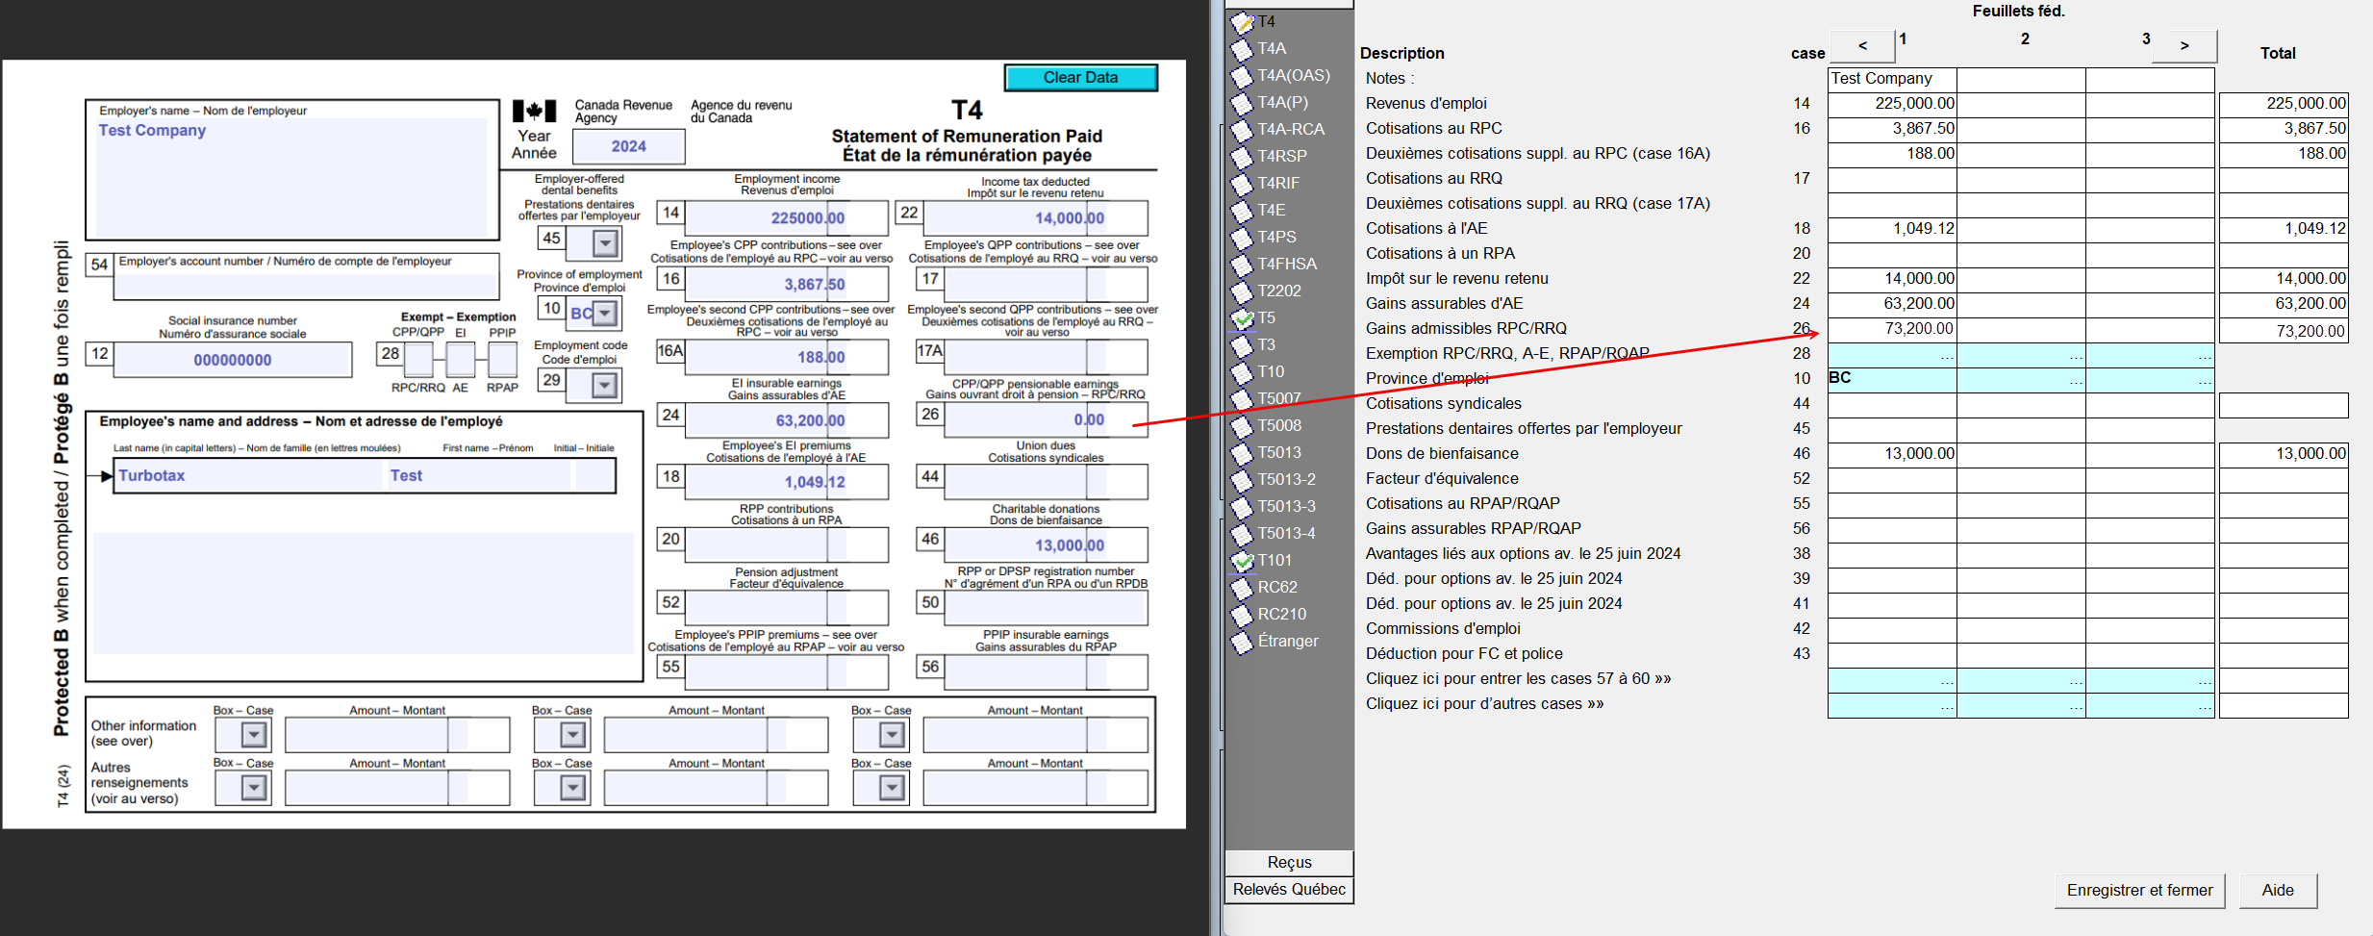This screenshot has height=936, width=2373.
Task: Click the last name field Turbotax
Action: point(248,476)
